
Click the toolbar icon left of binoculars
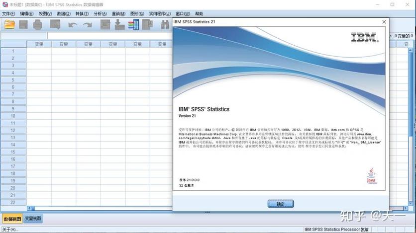coord(147,25)
